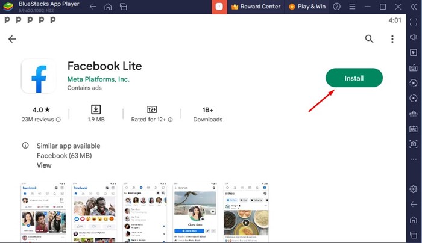This screenshot has width=422, height=243.
Task: Go back using Play Store back arrow
Action: [12, 39]
